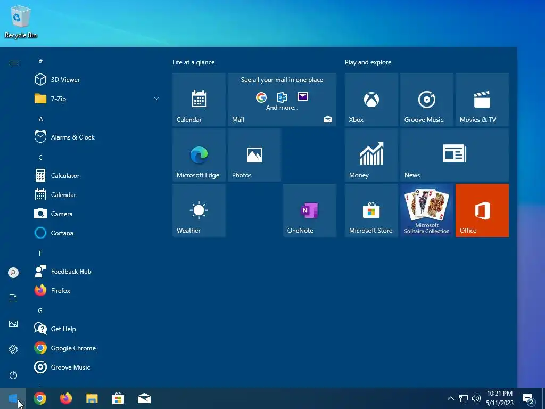This screenshot has width=545, height=409.
Task: Open Firefox from the taskbar
Action: pyautogui.click(x=66, y=398)
